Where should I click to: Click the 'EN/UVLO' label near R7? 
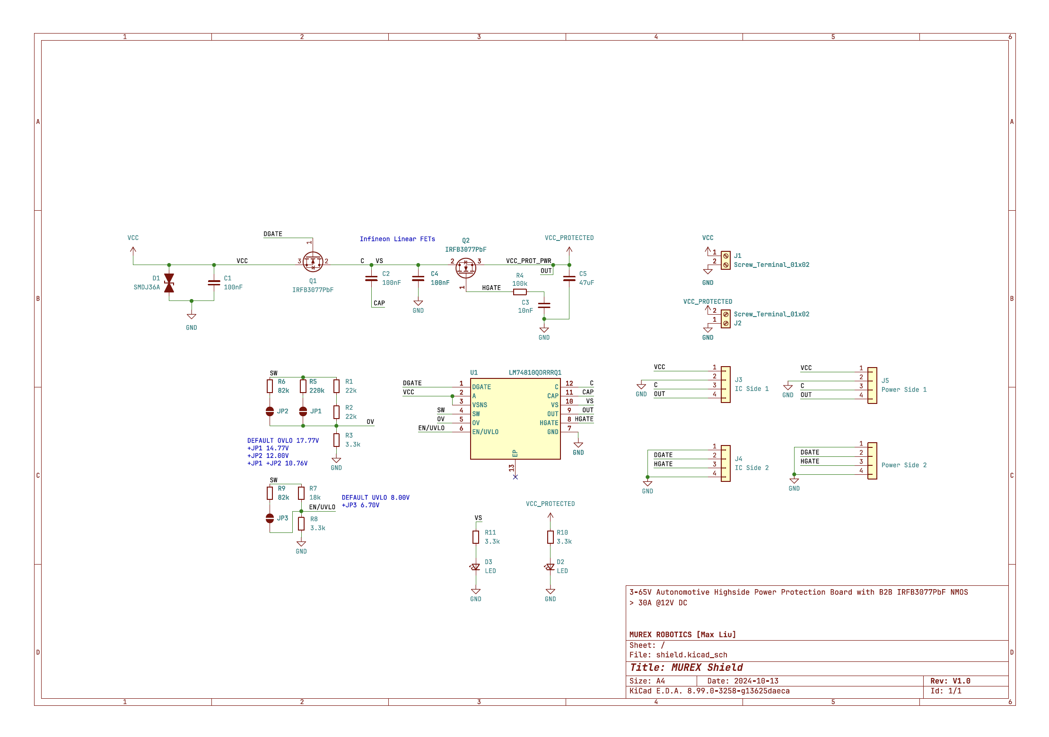pos(322,507)
